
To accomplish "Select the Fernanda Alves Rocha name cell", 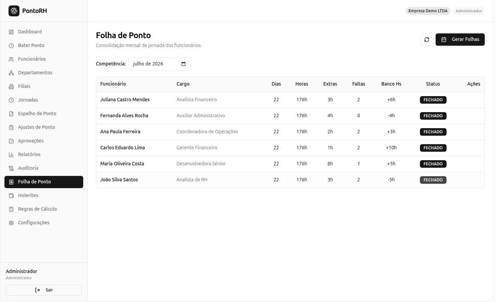I will (x=124, y=116).
